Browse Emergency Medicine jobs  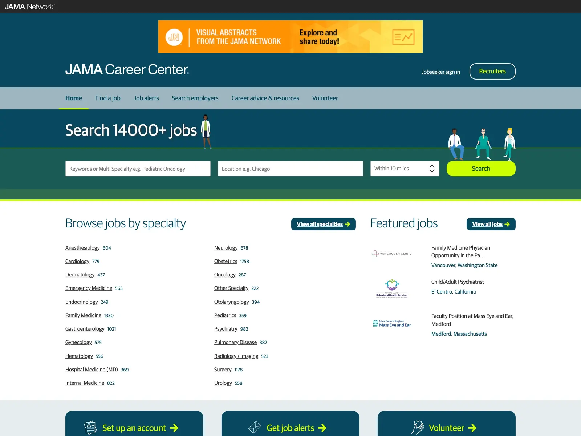click(x=89, y=288)
